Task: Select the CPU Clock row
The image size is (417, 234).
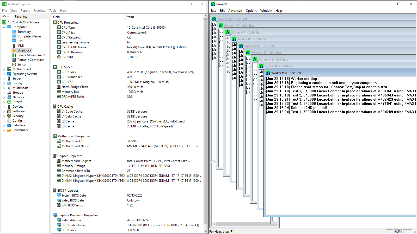Action: pyautogui.click(x=127, y=72)
